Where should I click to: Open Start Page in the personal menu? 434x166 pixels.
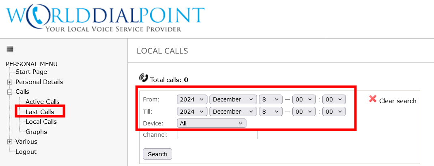[x=31, y=72]
